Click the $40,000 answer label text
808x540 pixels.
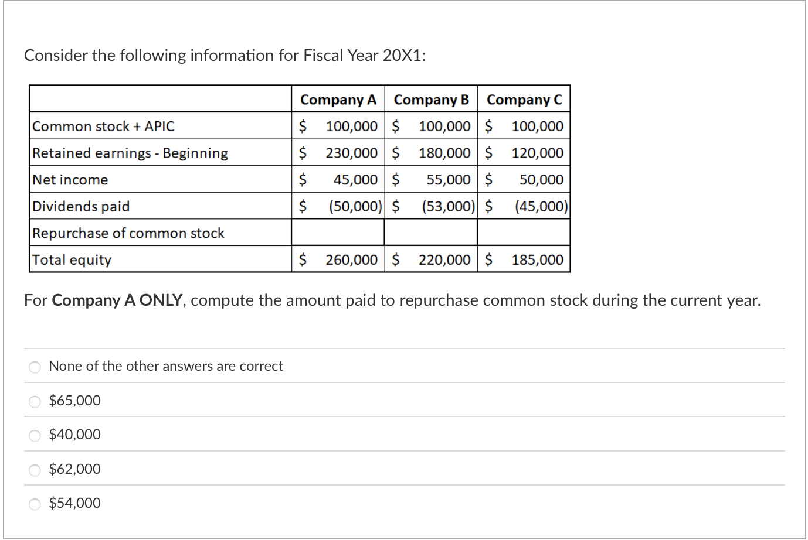[74, 434]
